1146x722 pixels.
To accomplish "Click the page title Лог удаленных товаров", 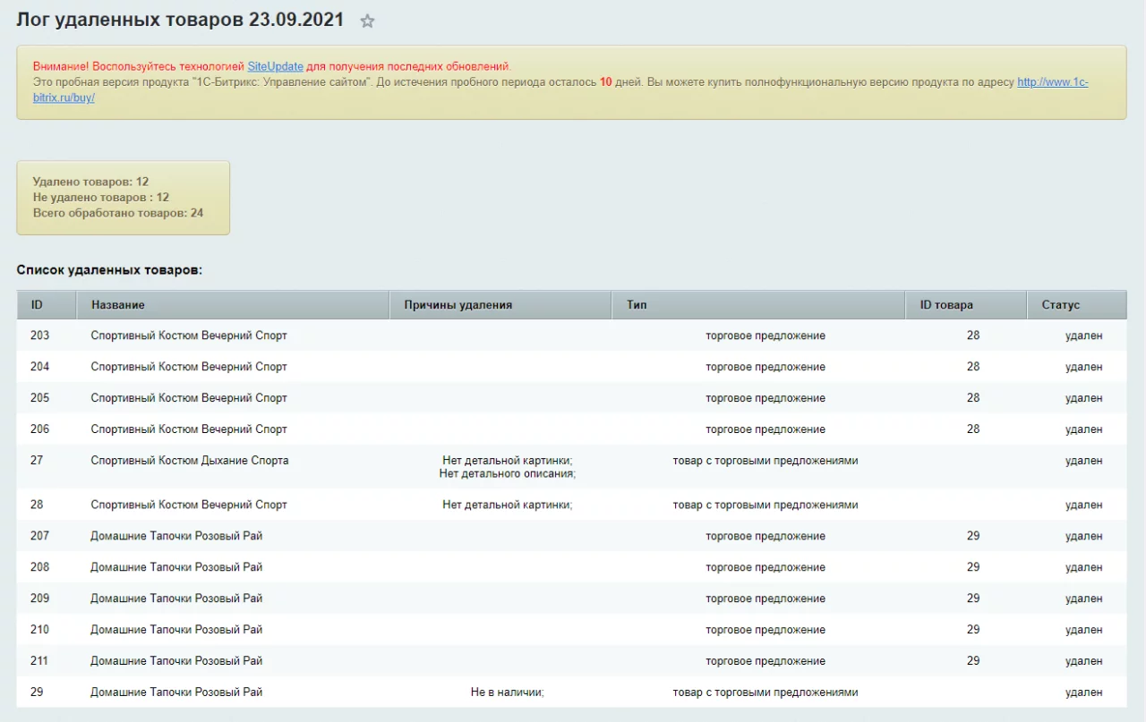I will coord(180,21).
